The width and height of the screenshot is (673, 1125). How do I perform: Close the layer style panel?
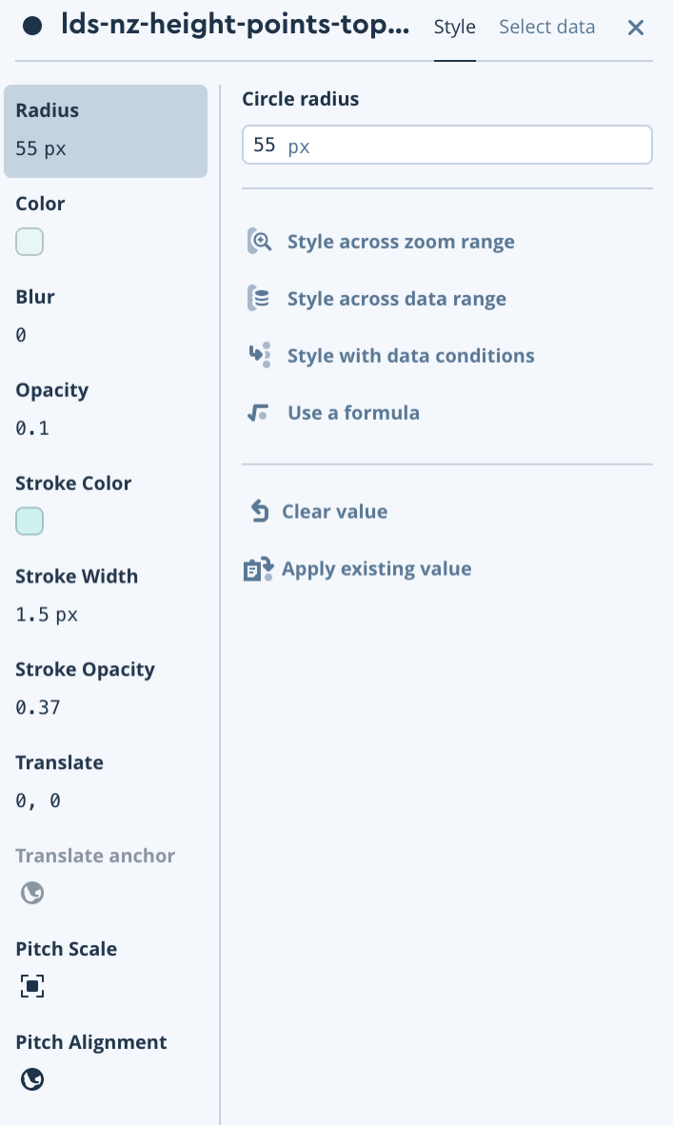tap(636, 28)
